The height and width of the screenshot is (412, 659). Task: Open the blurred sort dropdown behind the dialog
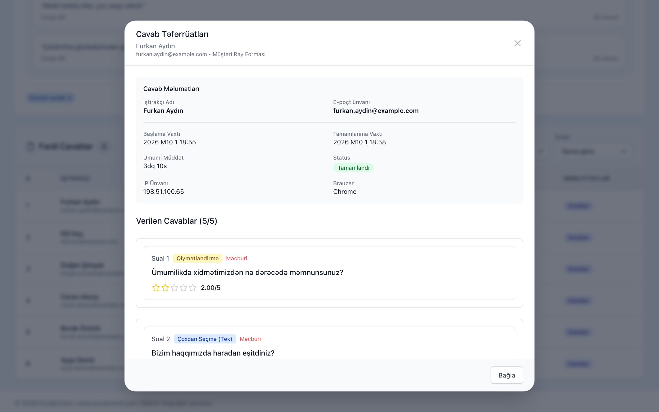click(592, 151)
